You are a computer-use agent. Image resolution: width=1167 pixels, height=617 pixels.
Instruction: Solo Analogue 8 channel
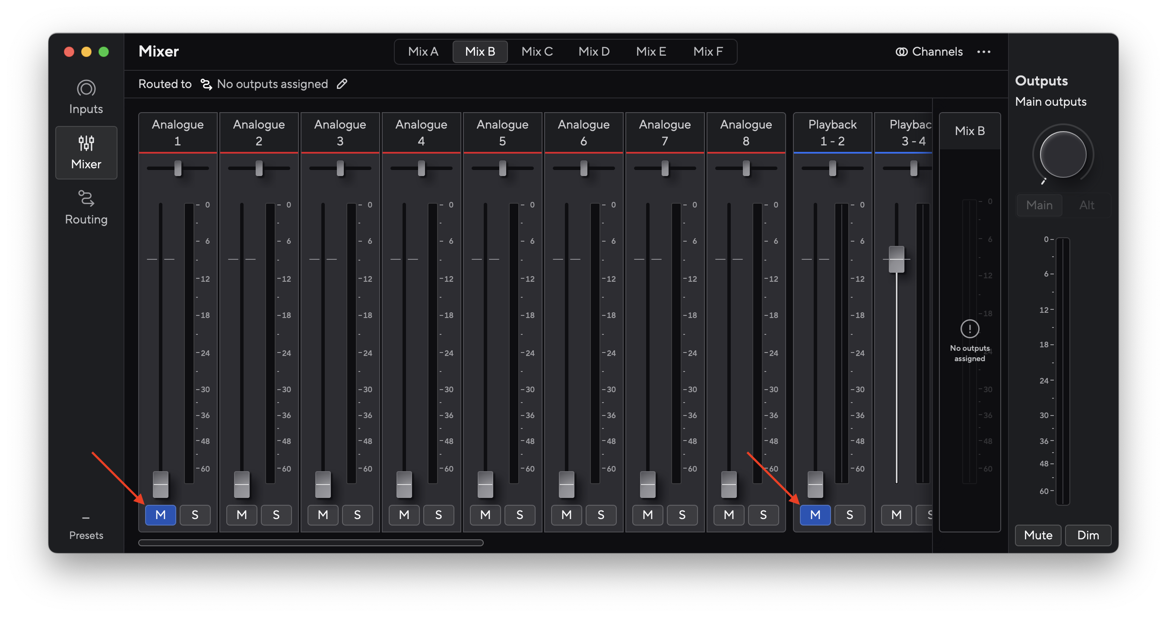(x=763, y=515)
